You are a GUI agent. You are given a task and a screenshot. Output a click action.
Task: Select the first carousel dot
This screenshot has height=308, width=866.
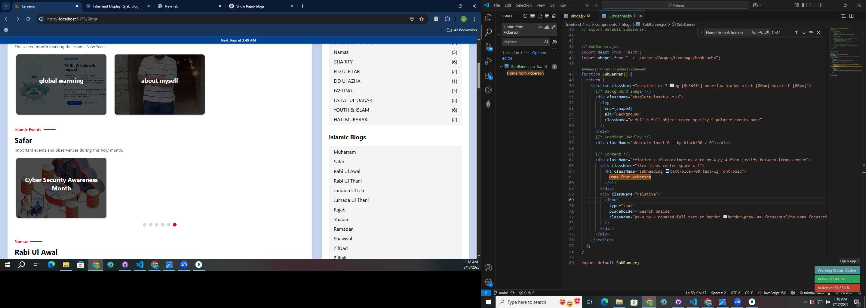(145, 225)
